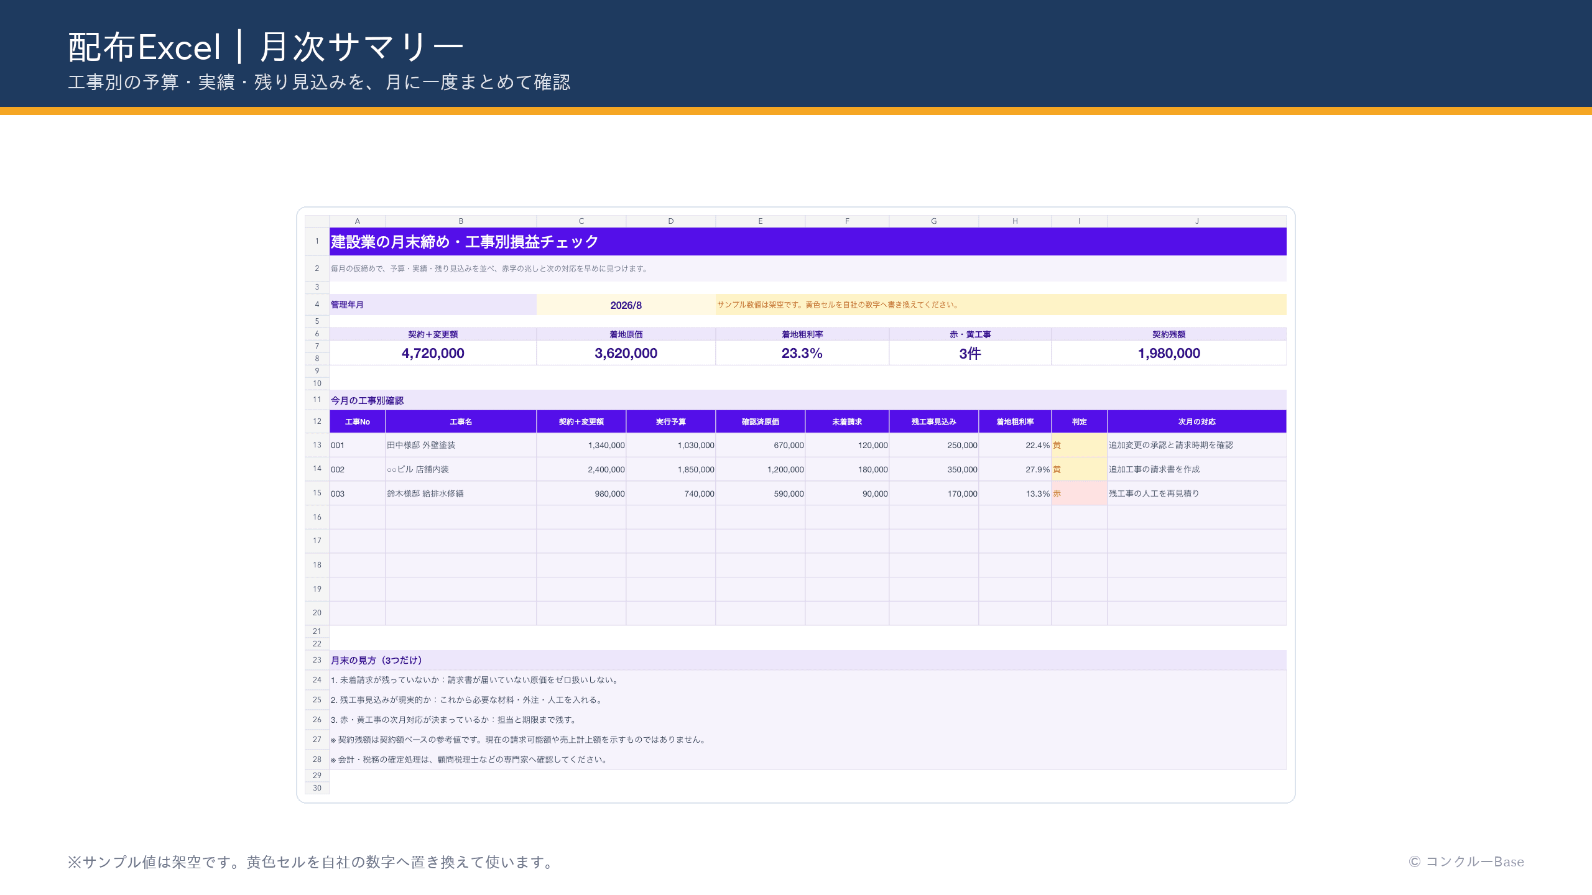Image resolution: width=1592 pixels, height=895 pixels.
Task: Click cell 鈴木様邸 給排水修繕
Action: (461, 493)
